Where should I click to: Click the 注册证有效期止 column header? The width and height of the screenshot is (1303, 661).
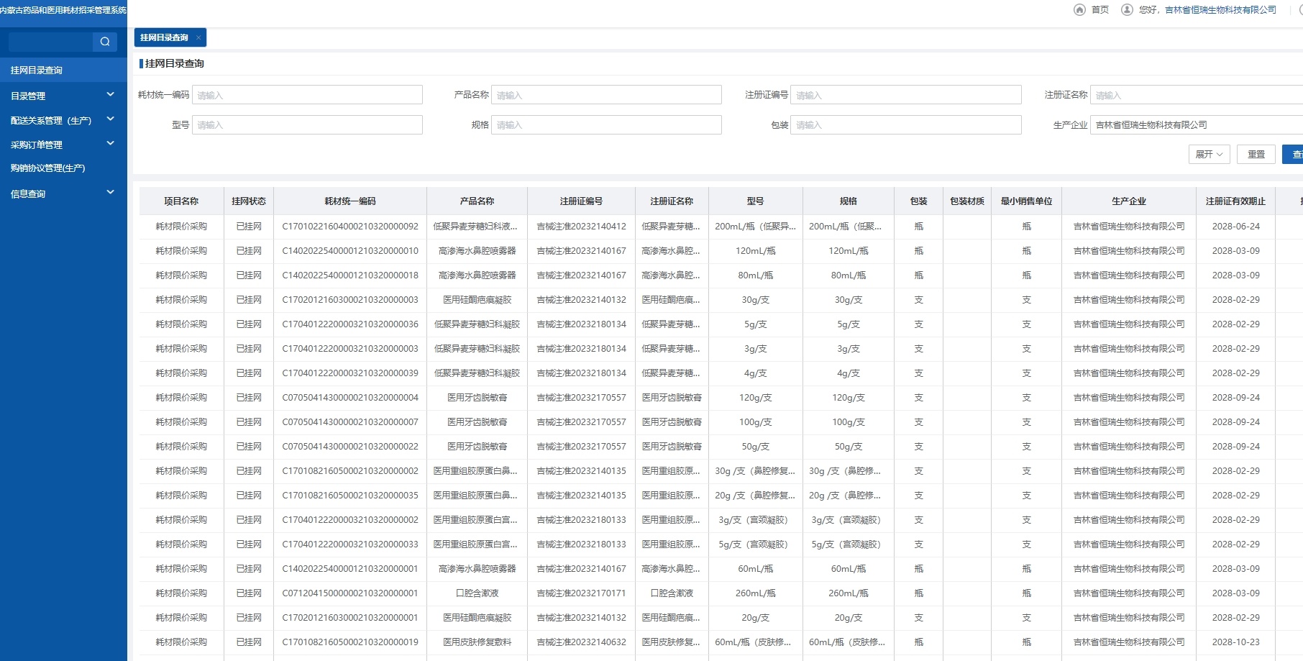click(x=1235, y=201)
